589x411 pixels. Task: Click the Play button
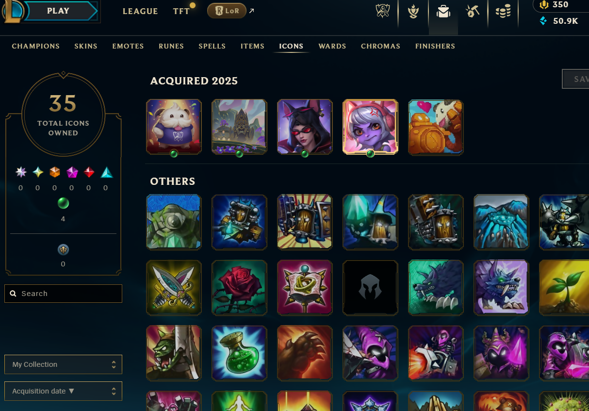point(58,11)
